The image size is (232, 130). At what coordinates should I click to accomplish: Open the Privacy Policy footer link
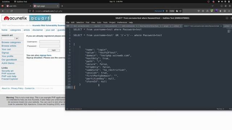17,88
